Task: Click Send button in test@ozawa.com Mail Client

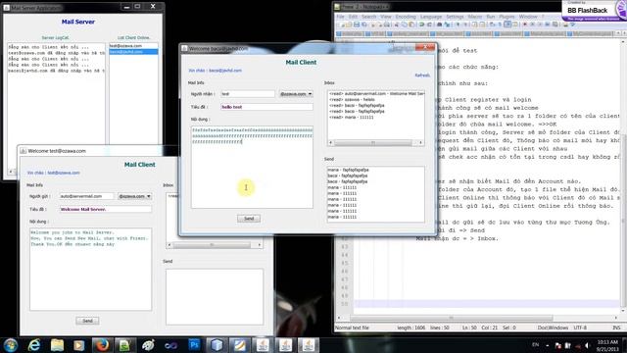Action: coord(87,321)
